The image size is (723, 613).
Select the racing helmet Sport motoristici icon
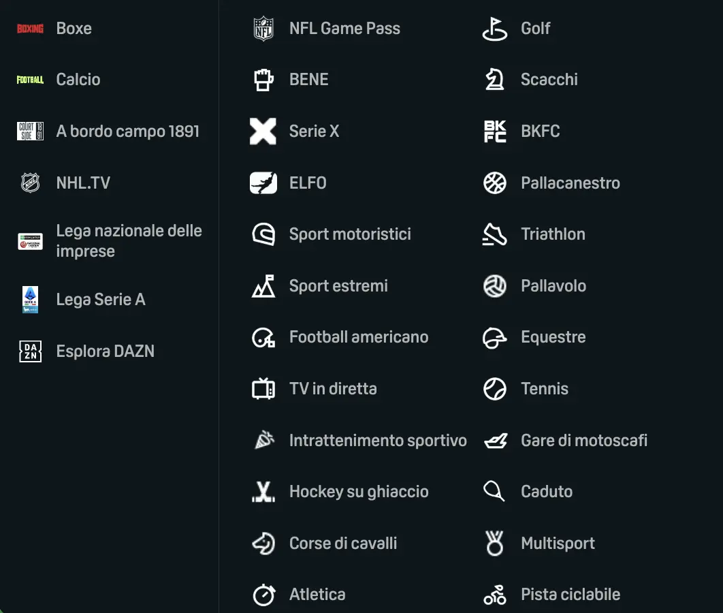263,234
